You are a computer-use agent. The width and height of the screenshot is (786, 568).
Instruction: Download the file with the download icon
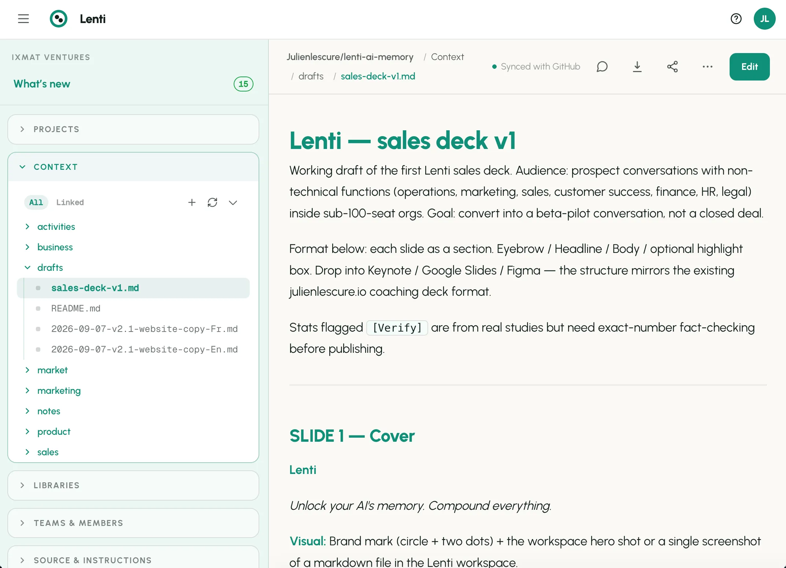pos(637,67)
